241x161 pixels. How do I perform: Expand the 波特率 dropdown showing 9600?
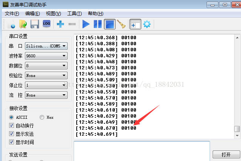click(x=46, y=56)
